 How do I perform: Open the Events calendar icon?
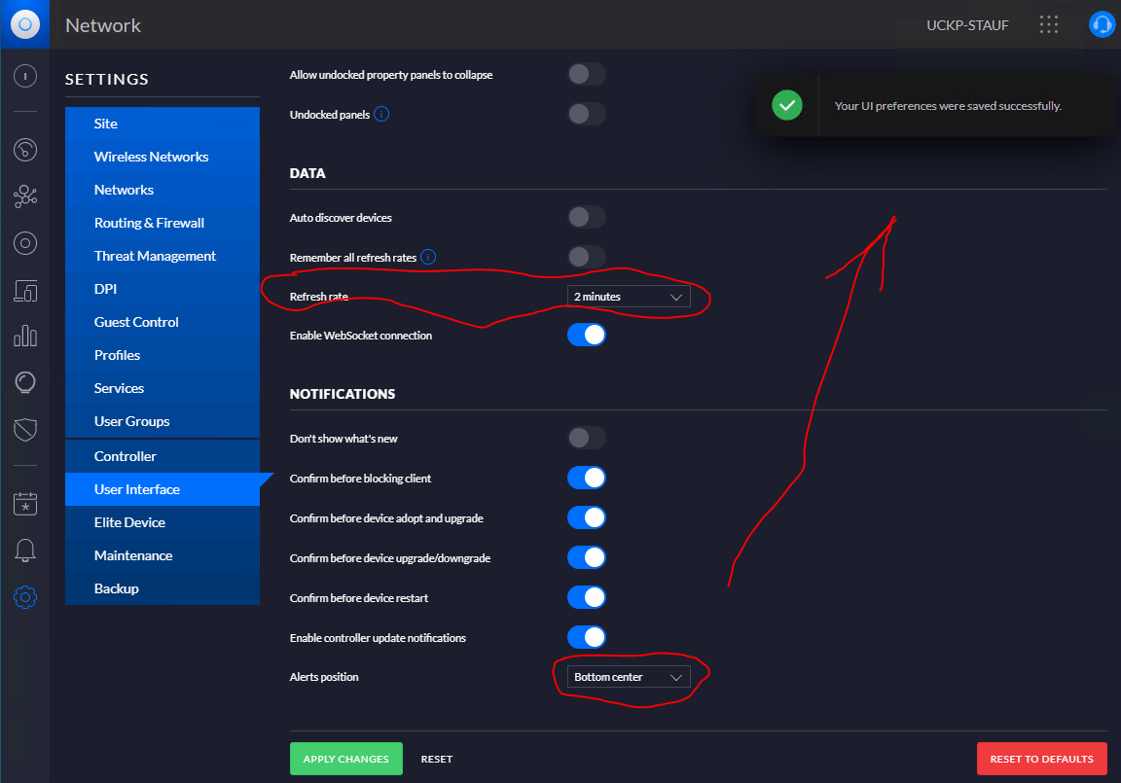point(25,503)
